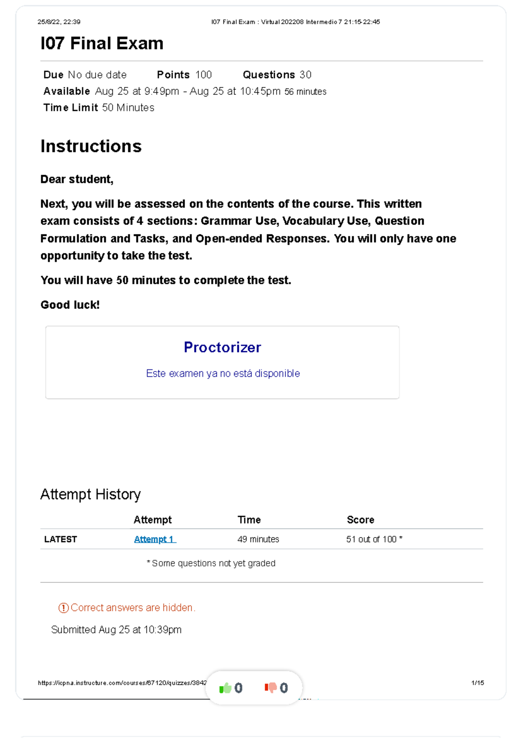Click the Time column header
521x738 pixels.
pos(249,520)
